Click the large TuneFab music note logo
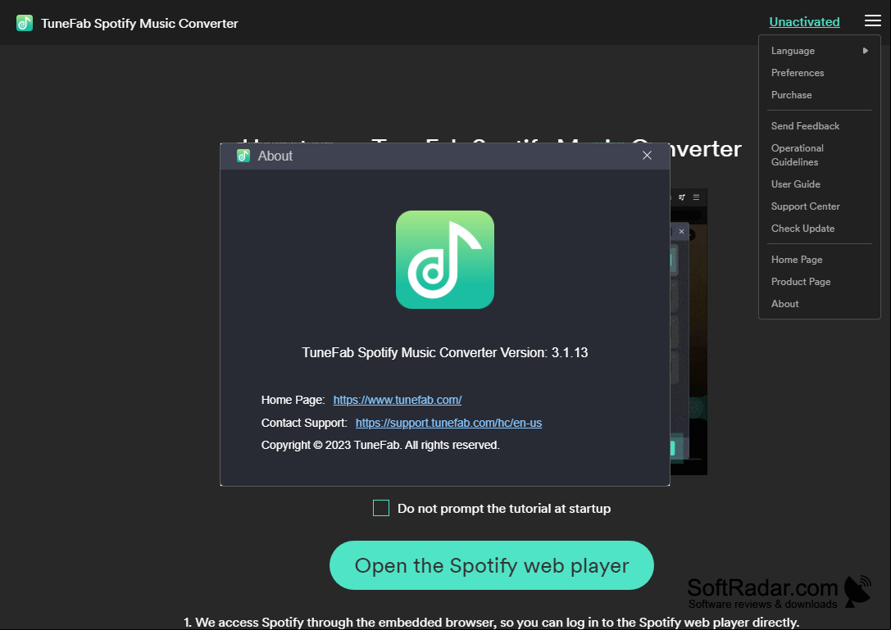The image size is (891, 630). [x=445, y=260]
